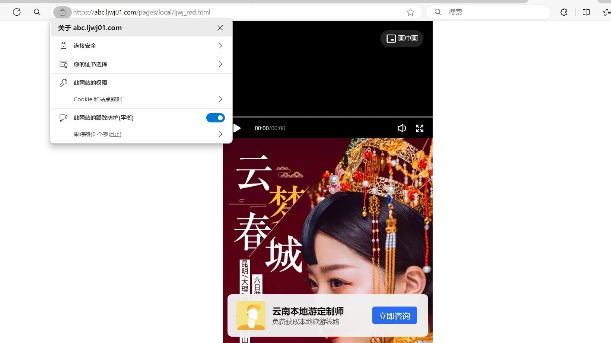Click tracking prevention icon beside 此网站的跟踪防护
The height and width of the screenshot is (343, 611).
click(x=64, y=118)
